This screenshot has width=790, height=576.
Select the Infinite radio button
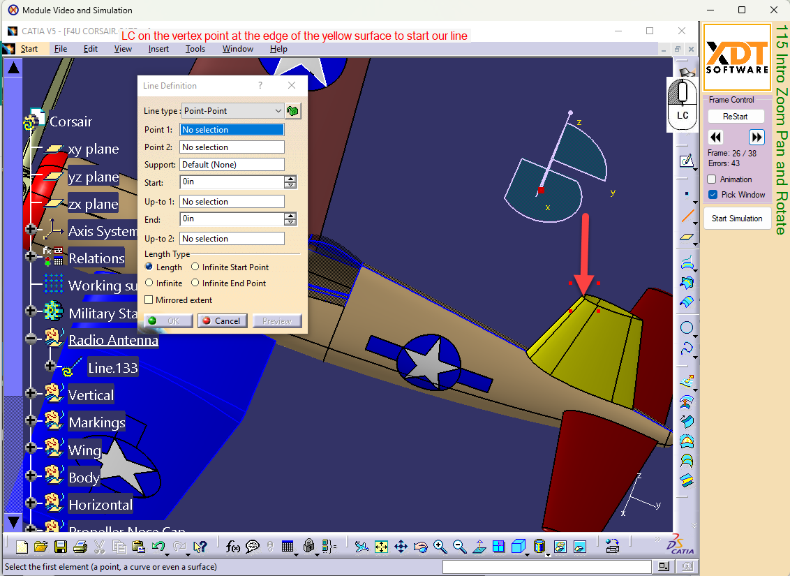tap(149, 283)
